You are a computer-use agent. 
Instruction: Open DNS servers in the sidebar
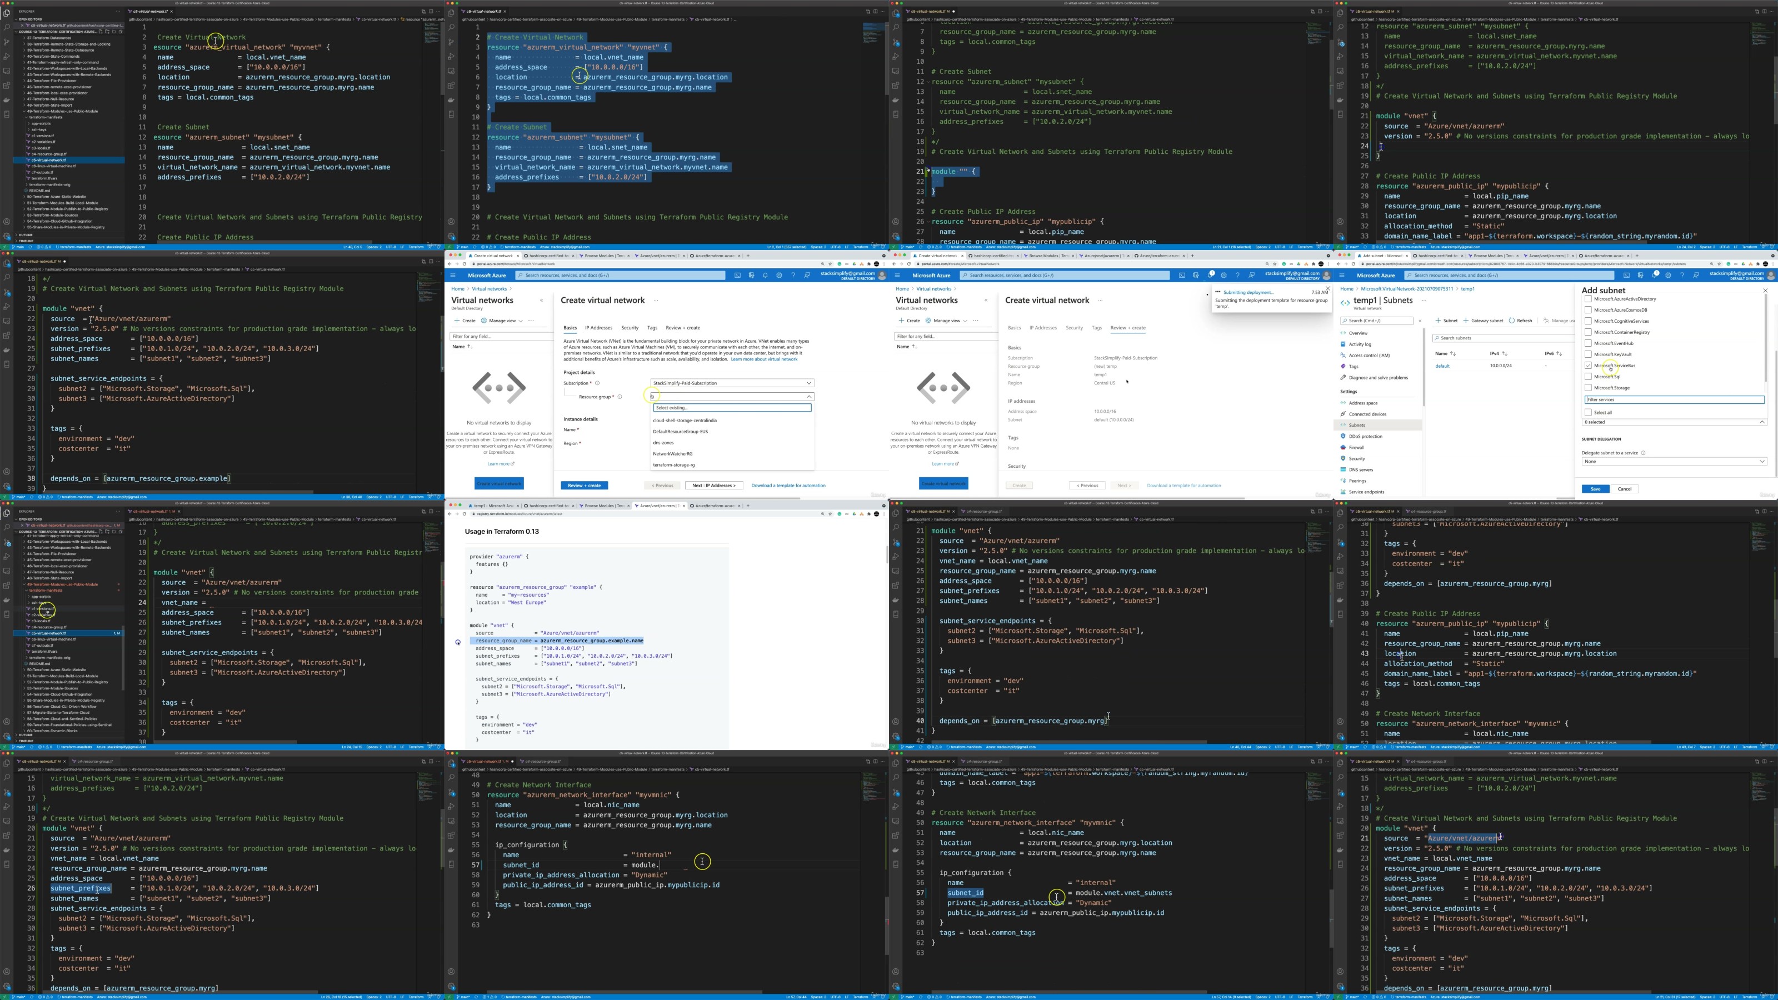[1360, 469]
